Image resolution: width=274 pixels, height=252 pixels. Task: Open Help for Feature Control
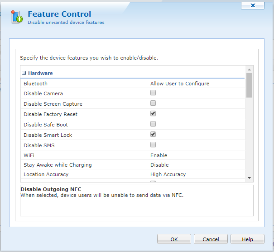click(x=247, y=239)
